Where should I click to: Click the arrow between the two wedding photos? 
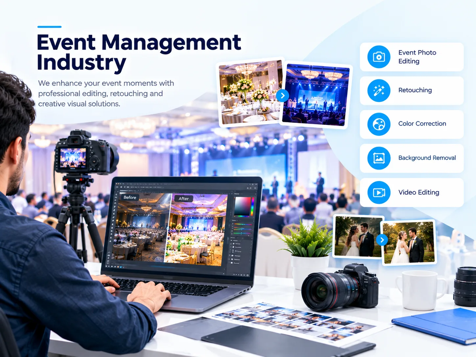382,240
